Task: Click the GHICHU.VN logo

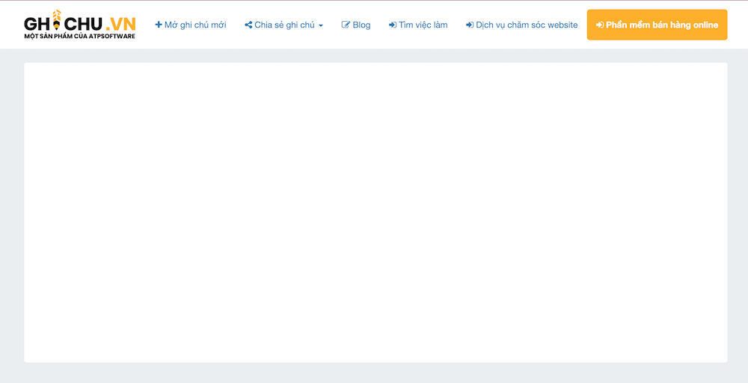Action: [80, 25]
